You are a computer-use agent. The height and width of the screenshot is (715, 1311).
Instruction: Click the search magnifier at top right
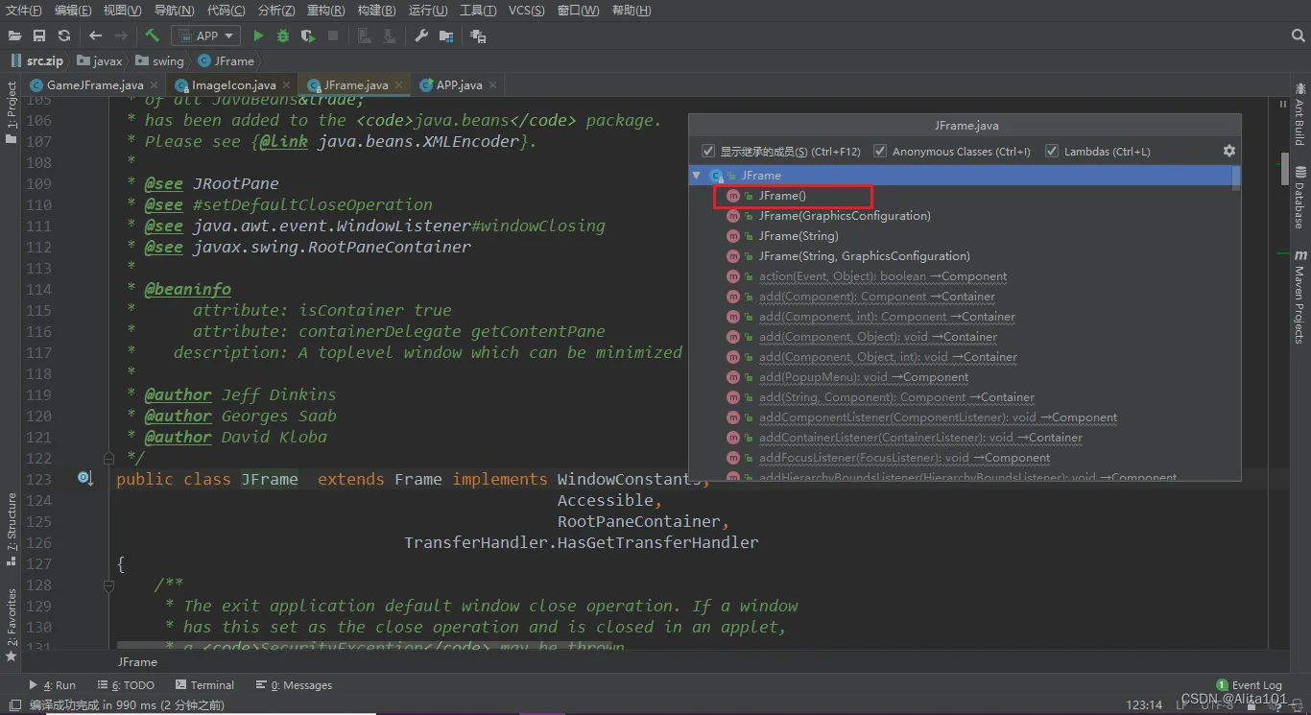1299,36
